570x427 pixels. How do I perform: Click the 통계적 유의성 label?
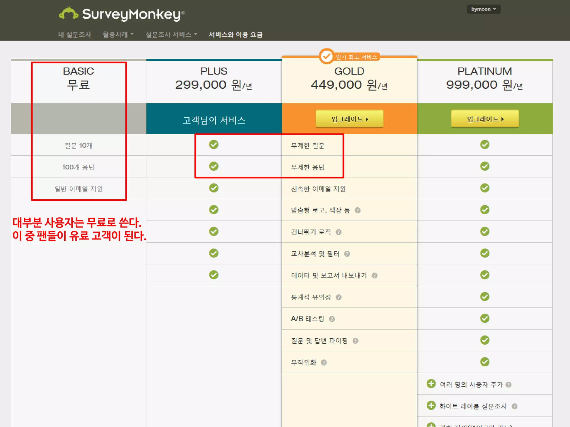click(x=311, y=297)
